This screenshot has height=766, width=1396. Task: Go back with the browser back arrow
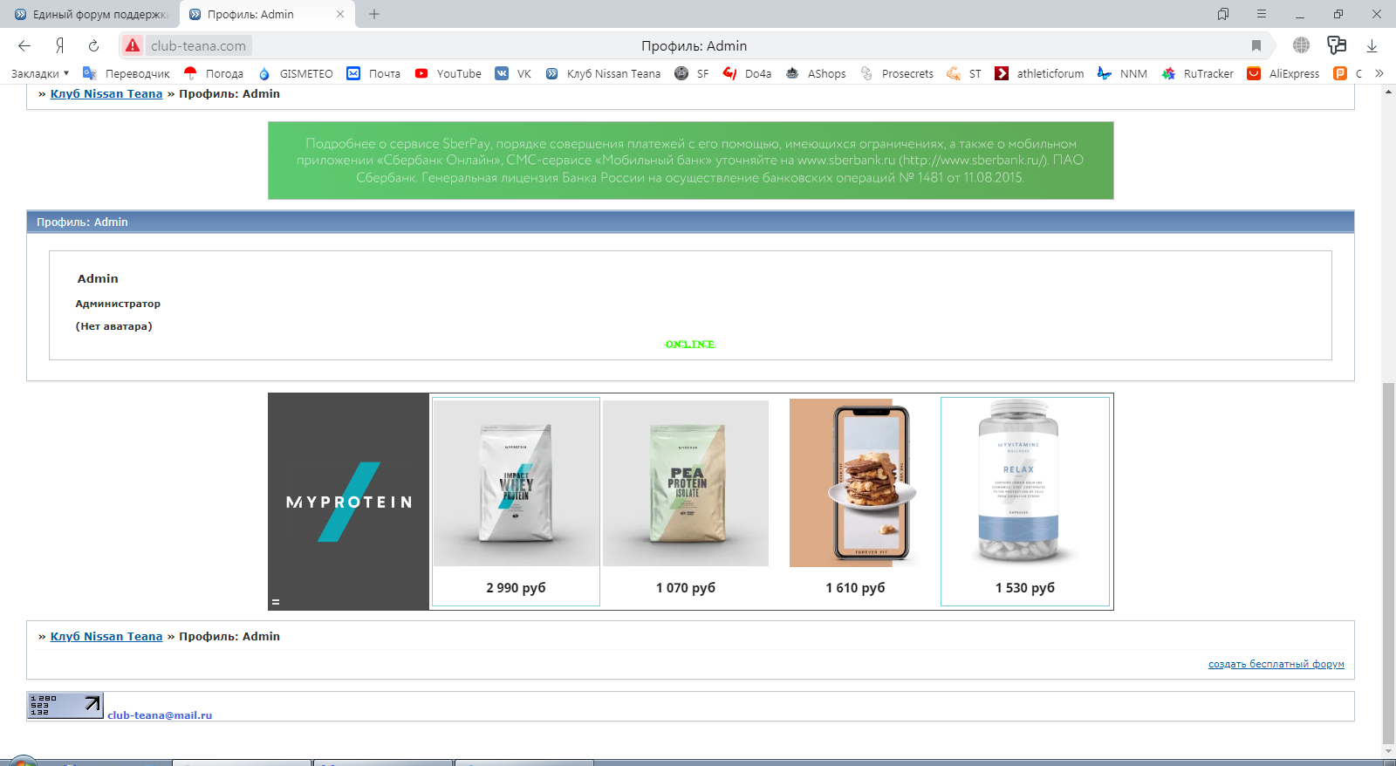24,45
